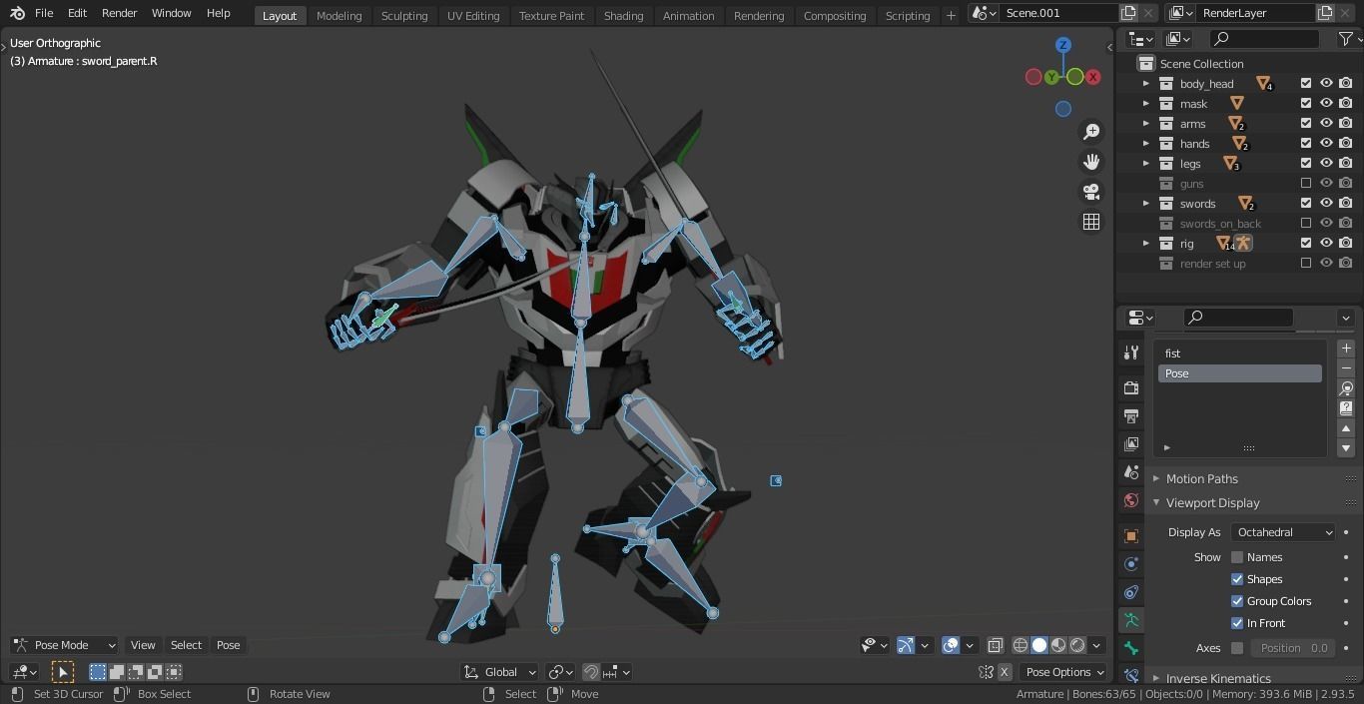The width and height of the screenshot is (1364, 704).
Task: Expand the body_head collection
Action: click(x=1146, y=83)
